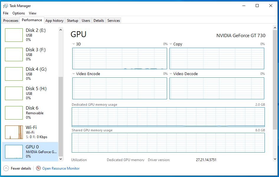The width and height of the screenshot is (279, 177).
Task: Click Fewer details button
Action: click(x=17, y=168)
